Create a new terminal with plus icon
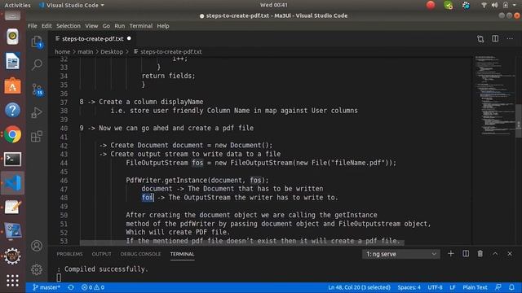The height and width of the screenshot is (293, 522). click(x=451, y=254)
